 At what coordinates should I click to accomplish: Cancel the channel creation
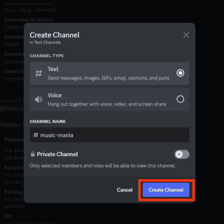pyautogui.click(x=125, y=190)
